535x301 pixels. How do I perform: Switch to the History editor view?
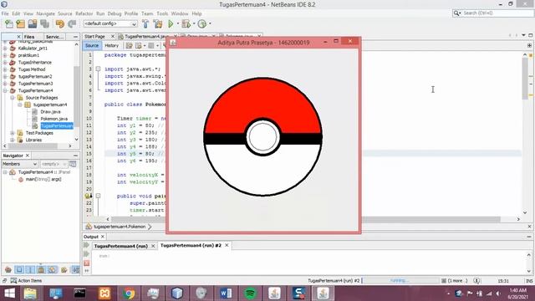[111, 45]
